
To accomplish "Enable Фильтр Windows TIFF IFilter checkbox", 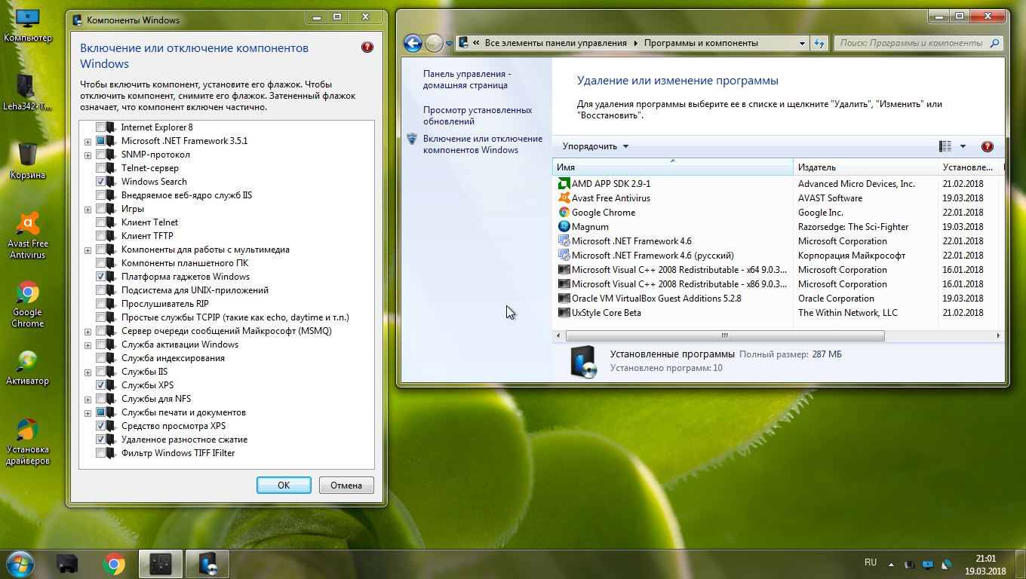I will click(x=100, y=453).
